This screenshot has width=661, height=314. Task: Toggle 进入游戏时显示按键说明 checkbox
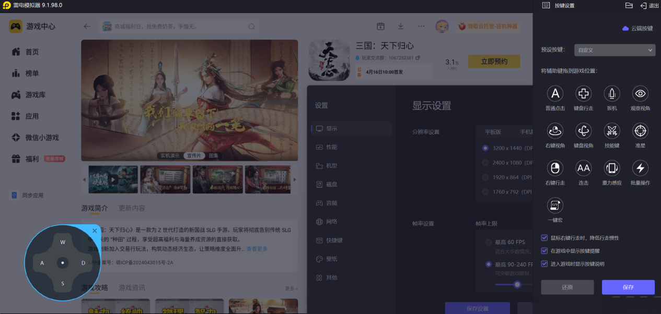(544, 264)
